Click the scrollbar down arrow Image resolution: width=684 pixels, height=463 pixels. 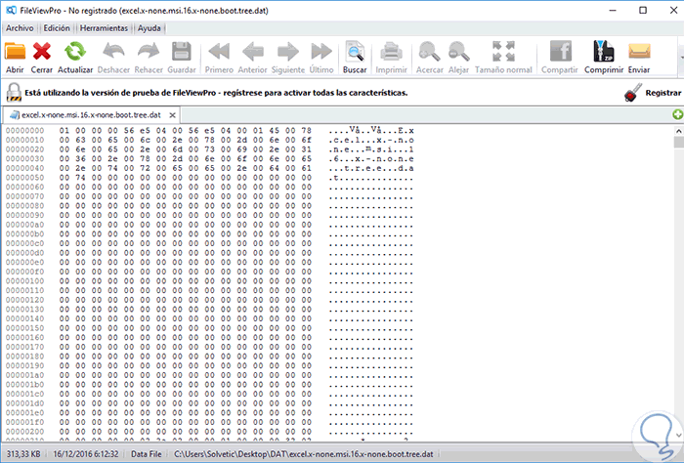click(679, 435)
